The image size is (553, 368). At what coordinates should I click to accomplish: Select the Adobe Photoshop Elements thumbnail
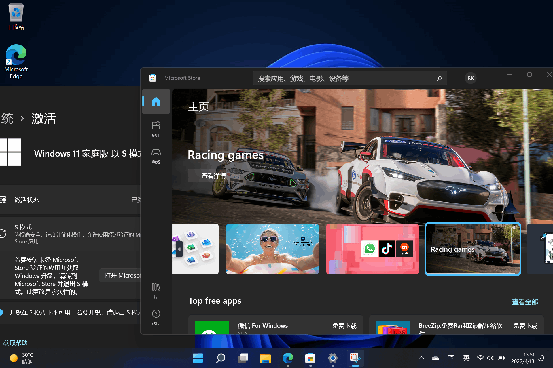pyautogui.click(x=272, y=249)
